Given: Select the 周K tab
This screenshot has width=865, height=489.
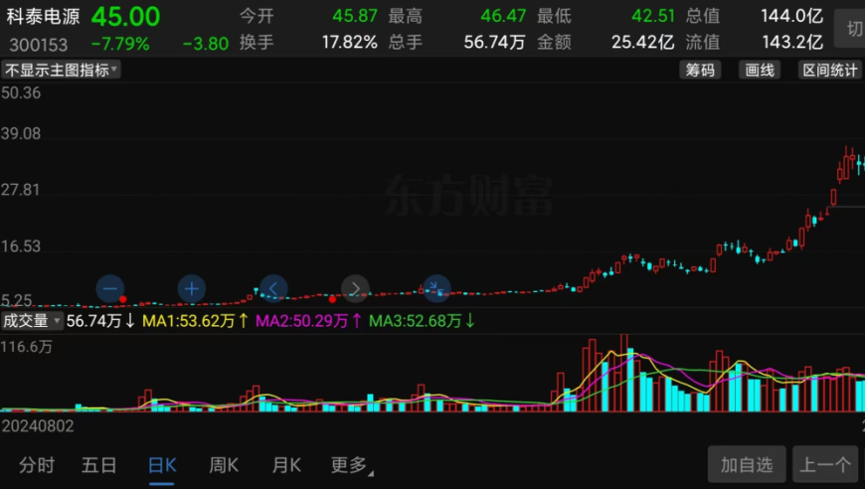Looking at the screenshot, I should pos(224,465).
